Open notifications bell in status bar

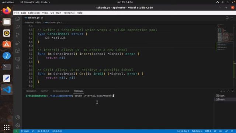point(232,131)
